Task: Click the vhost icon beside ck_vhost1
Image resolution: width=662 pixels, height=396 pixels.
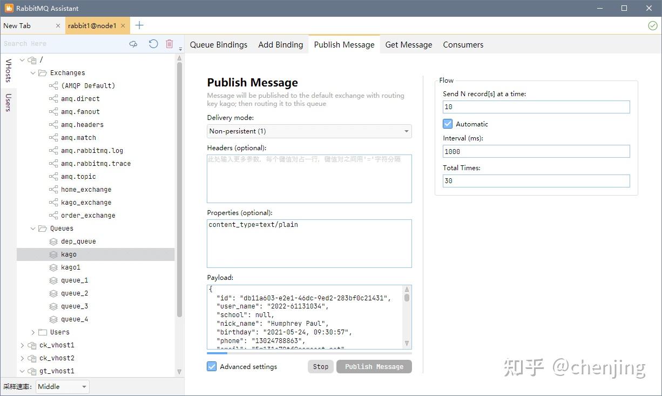Action: pos(32,345)
